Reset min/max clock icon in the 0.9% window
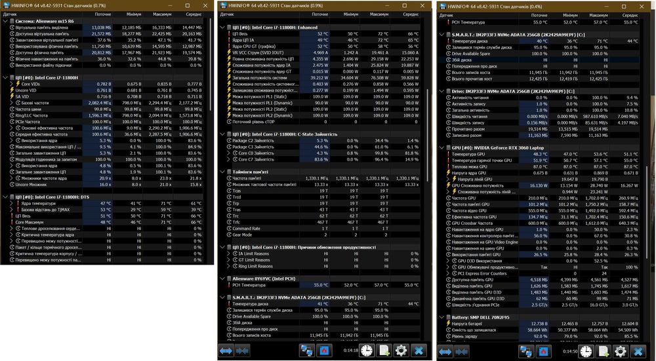Screen dimensions: 656x361 [367, 351]
